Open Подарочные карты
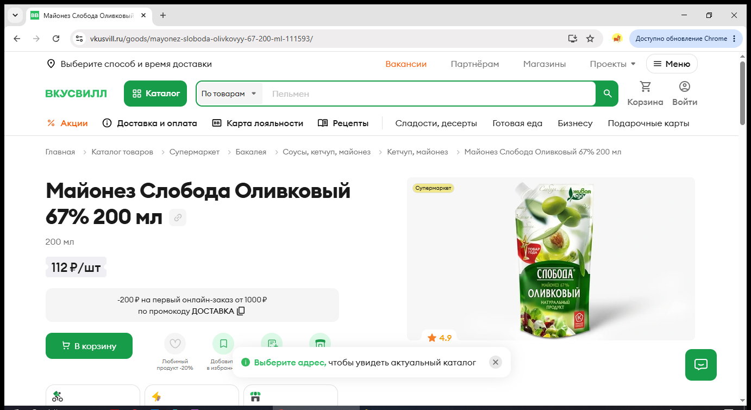 pos(648,123)
